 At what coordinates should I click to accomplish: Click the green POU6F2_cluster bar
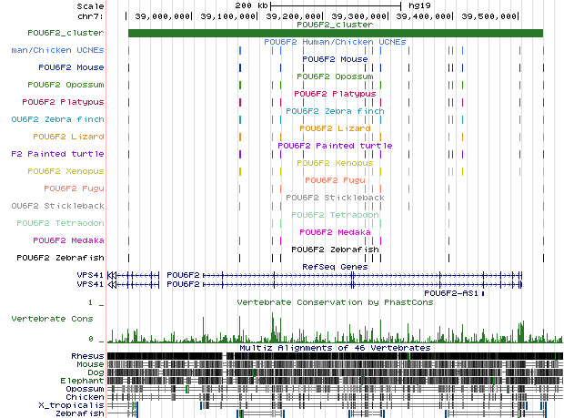[335, 34]
